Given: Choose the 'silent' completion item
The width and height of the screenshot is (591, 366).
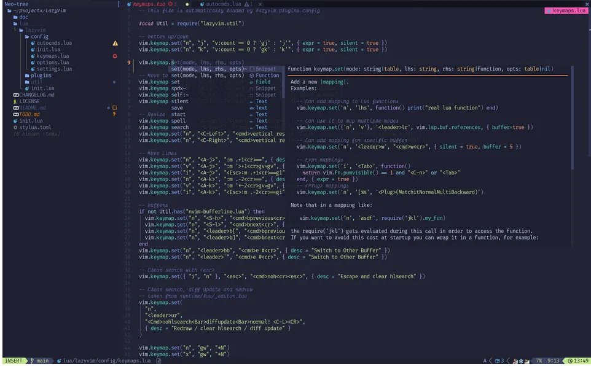Looking at the screenshot, I should 225,101.
